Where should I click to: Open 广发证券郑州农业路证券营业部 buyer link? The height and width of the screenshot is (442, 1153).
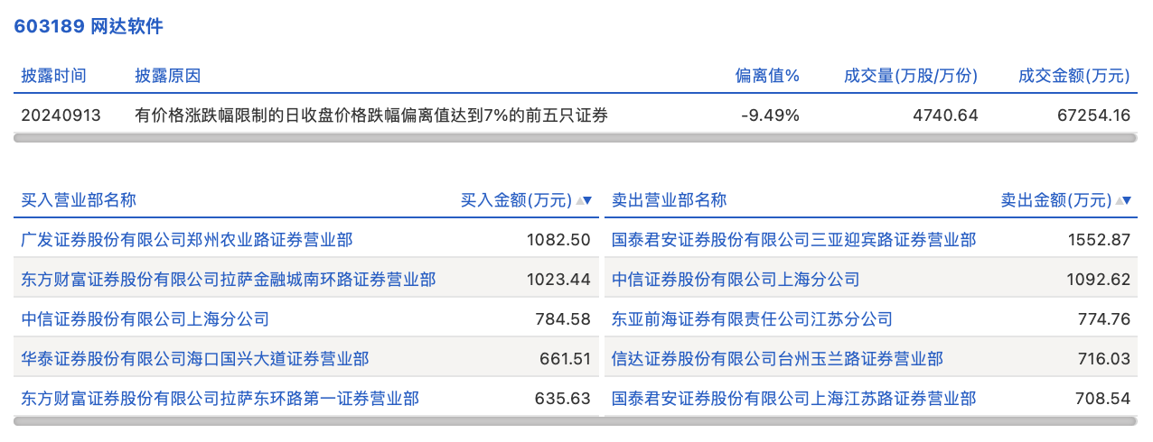[186, 240]
